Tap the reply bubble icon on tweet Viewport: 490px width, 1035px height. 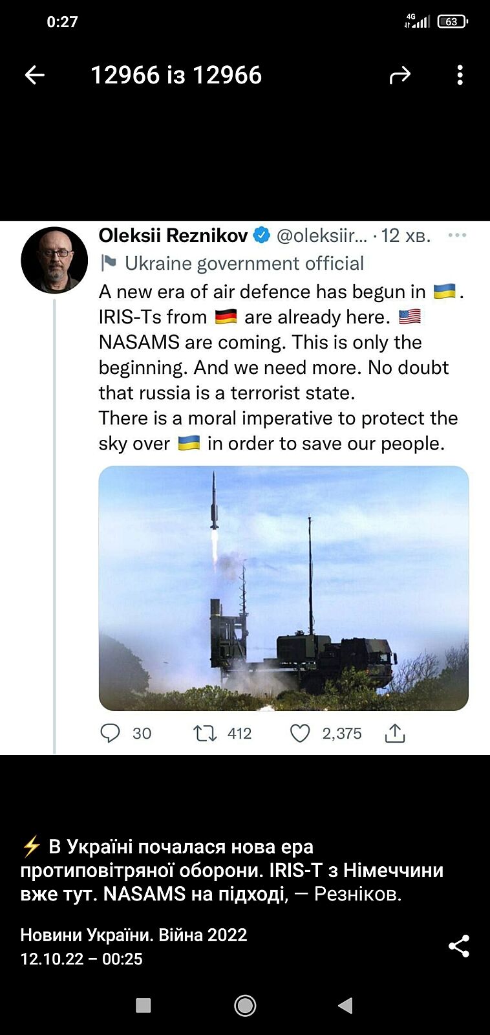(x=110, y=733)
